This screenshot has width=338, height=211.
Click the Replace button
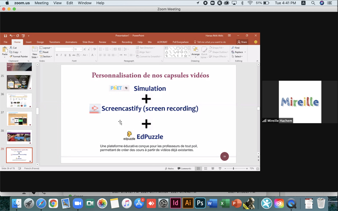[x=238, y=52]
